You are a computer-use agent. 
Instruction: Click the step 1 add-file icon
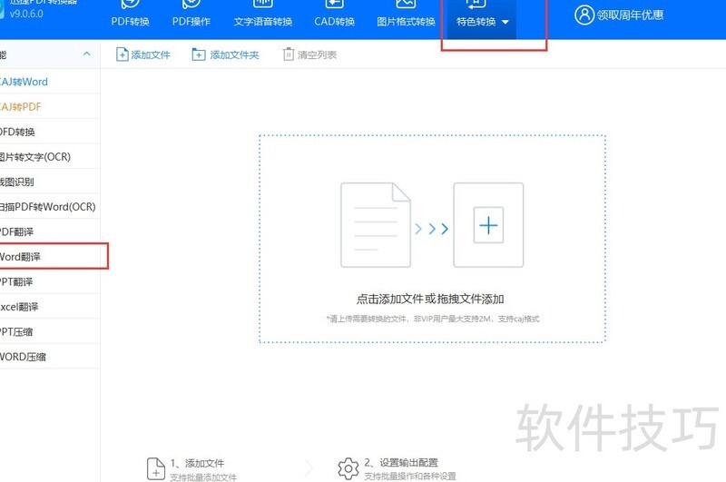click(156, 468)
